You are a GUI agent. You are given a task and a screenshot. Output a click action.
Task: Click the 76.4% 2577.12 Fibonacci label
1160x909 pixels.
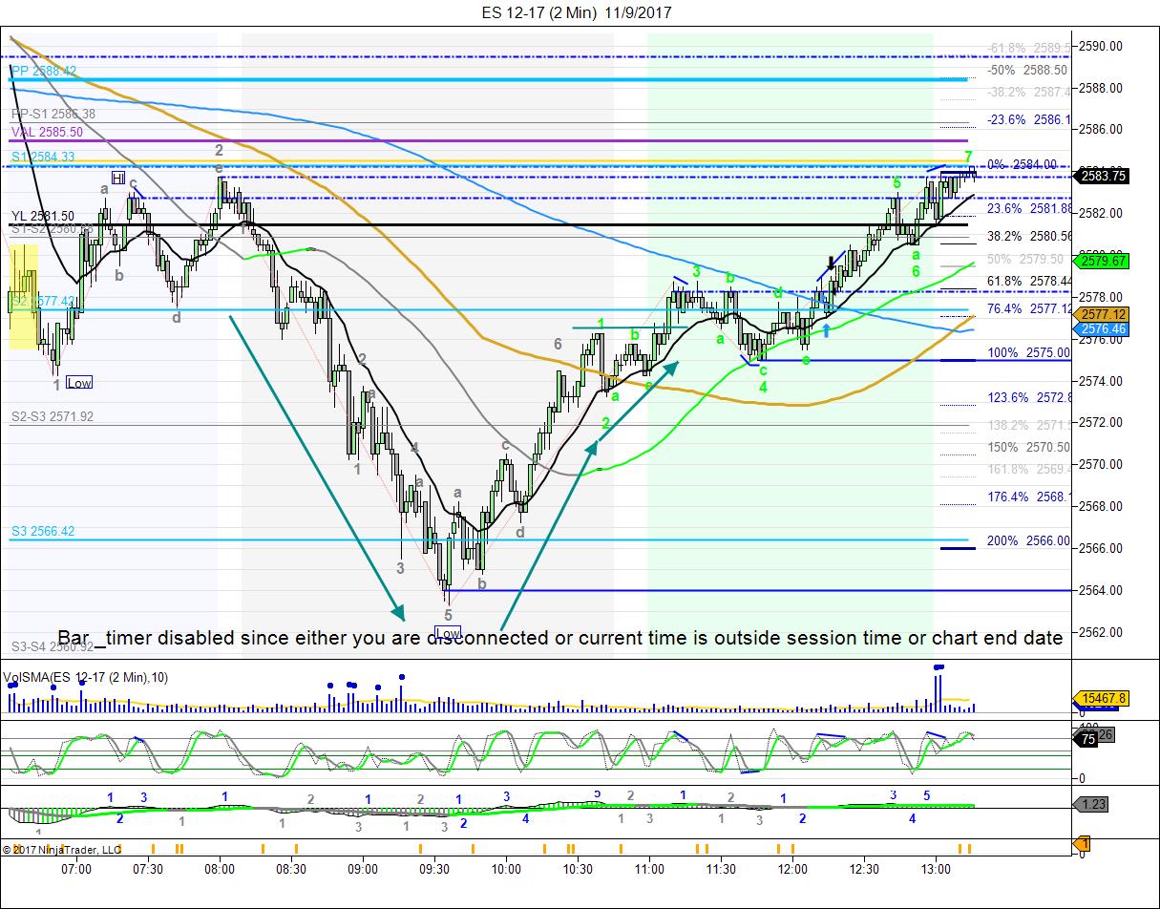[x=1027, y=308]
